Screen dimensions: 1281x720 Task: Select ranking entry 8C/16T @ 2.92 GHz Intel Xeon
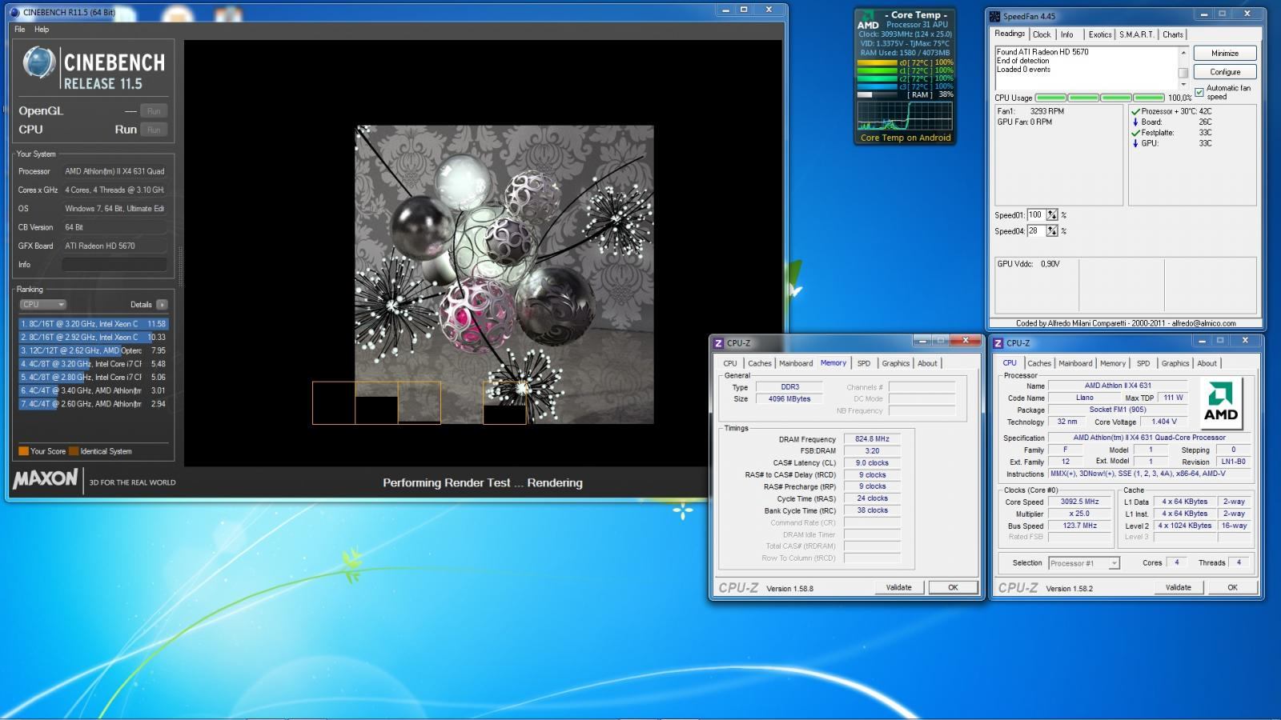pyautogui.click(x=94, y=338)
